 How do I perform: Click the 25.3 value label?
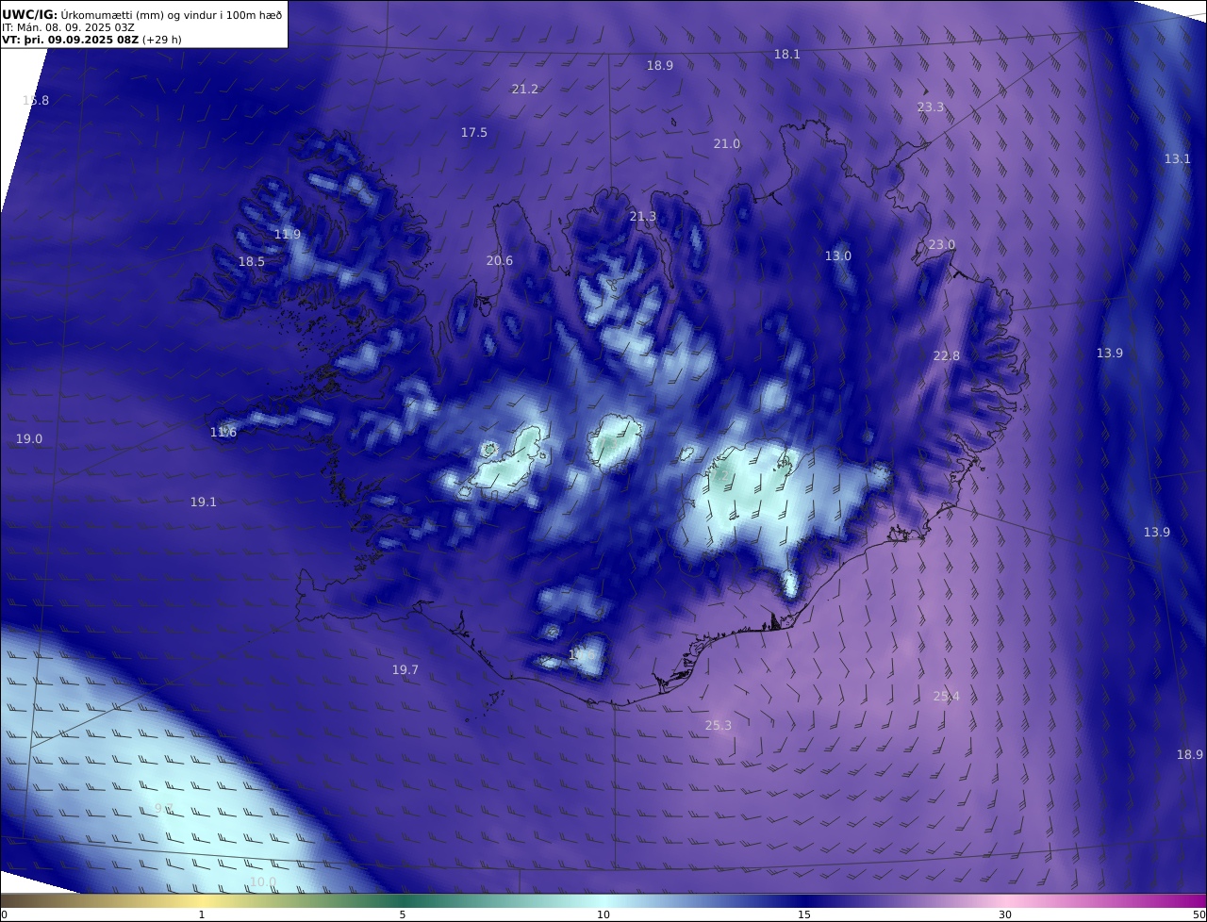coord(719,725)
